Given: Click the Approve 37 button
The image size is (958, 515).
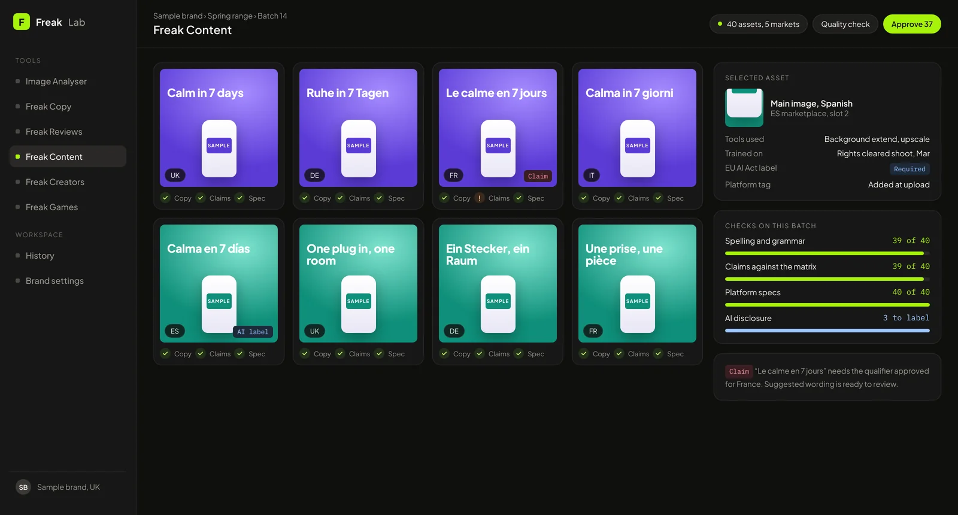Looking at the screenshot, I should [x=912, y=24].
